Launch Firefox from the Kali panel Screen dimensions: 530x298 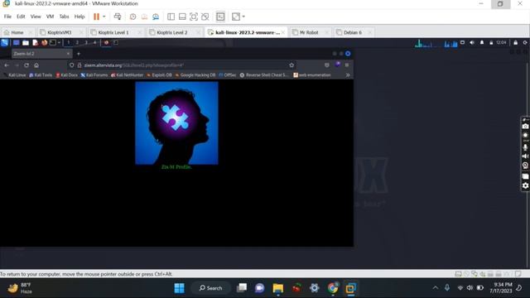point(44,42)
